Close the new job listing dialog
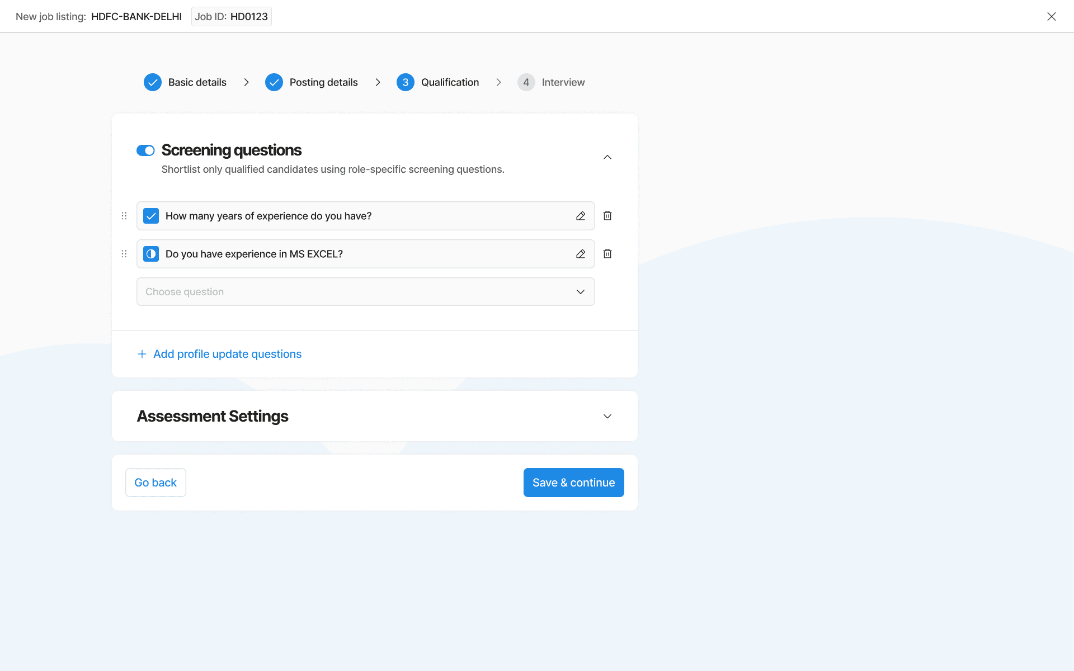This screenshot has width=1074, height=671. [1051, 16]
